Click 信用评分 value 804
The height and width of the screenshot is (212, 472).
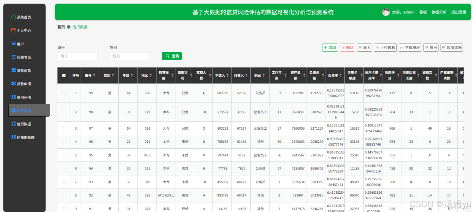(x=392, y=112)
